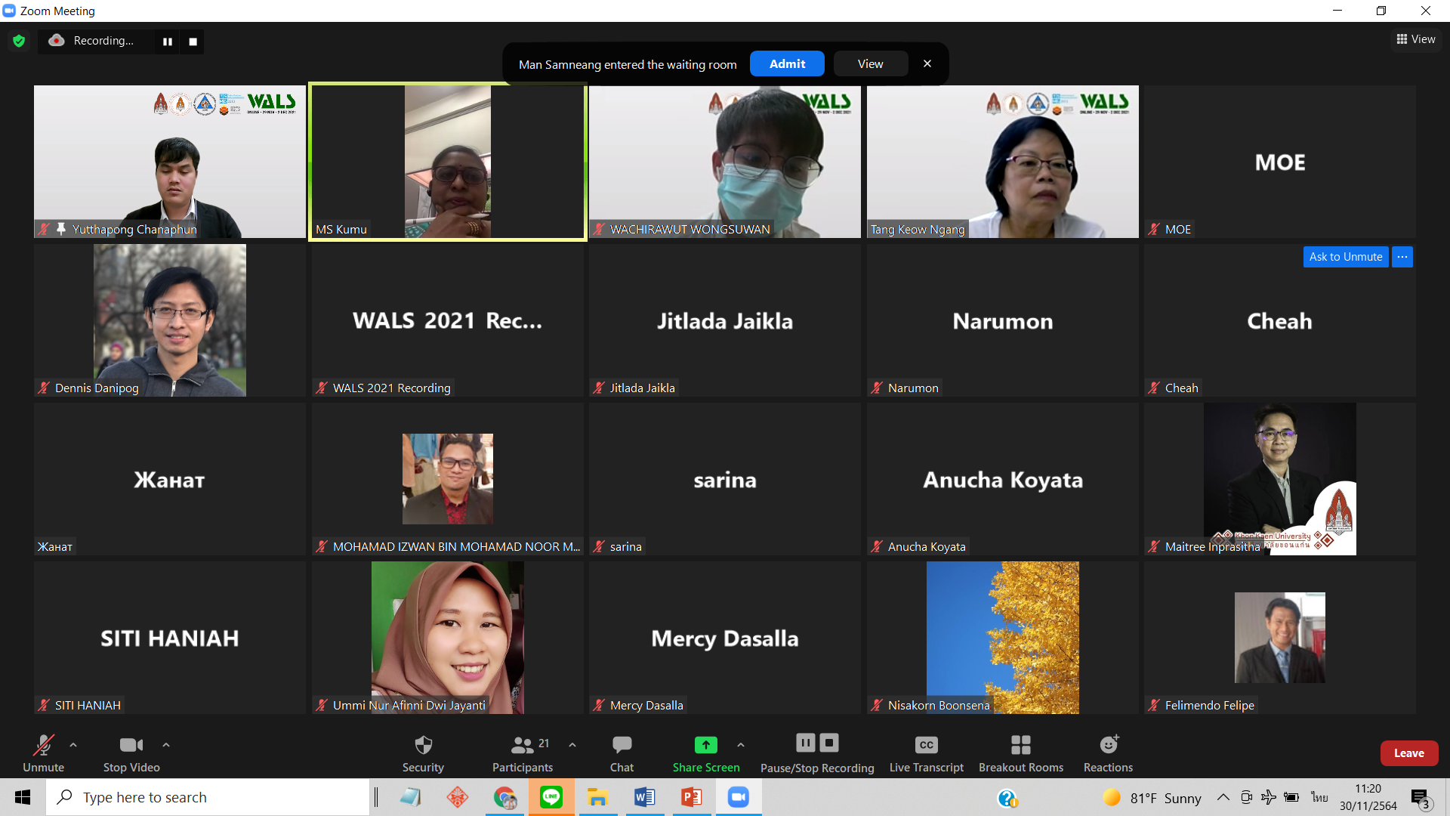Expand audio options arrow next to Unmute

coord(73,745)
